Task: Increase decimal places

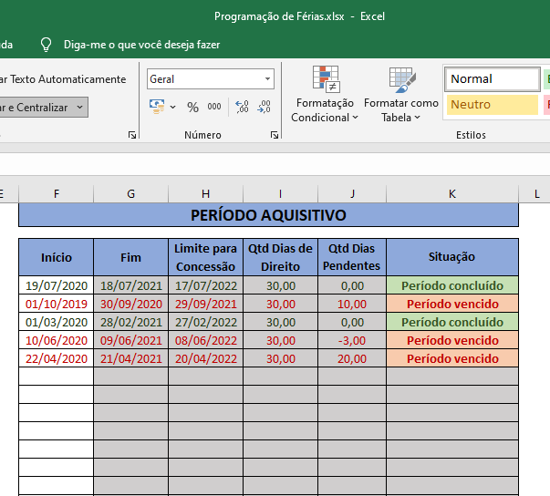Action: [242, 107]
